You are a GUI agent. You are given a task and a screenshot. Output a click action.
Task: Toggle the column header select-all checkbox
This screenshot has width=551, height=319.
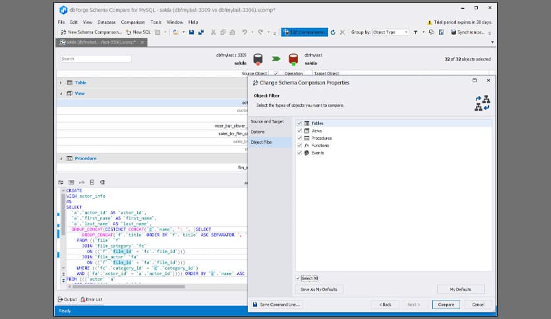point(276,73)
